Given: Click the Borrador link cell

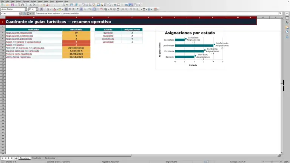Looking at the screenshot, I should (x=108, y=33).
